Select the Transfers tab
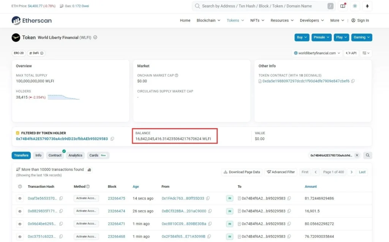Image resolution: width=389 pixels, height=242 pixels. [x=21, y=155]
